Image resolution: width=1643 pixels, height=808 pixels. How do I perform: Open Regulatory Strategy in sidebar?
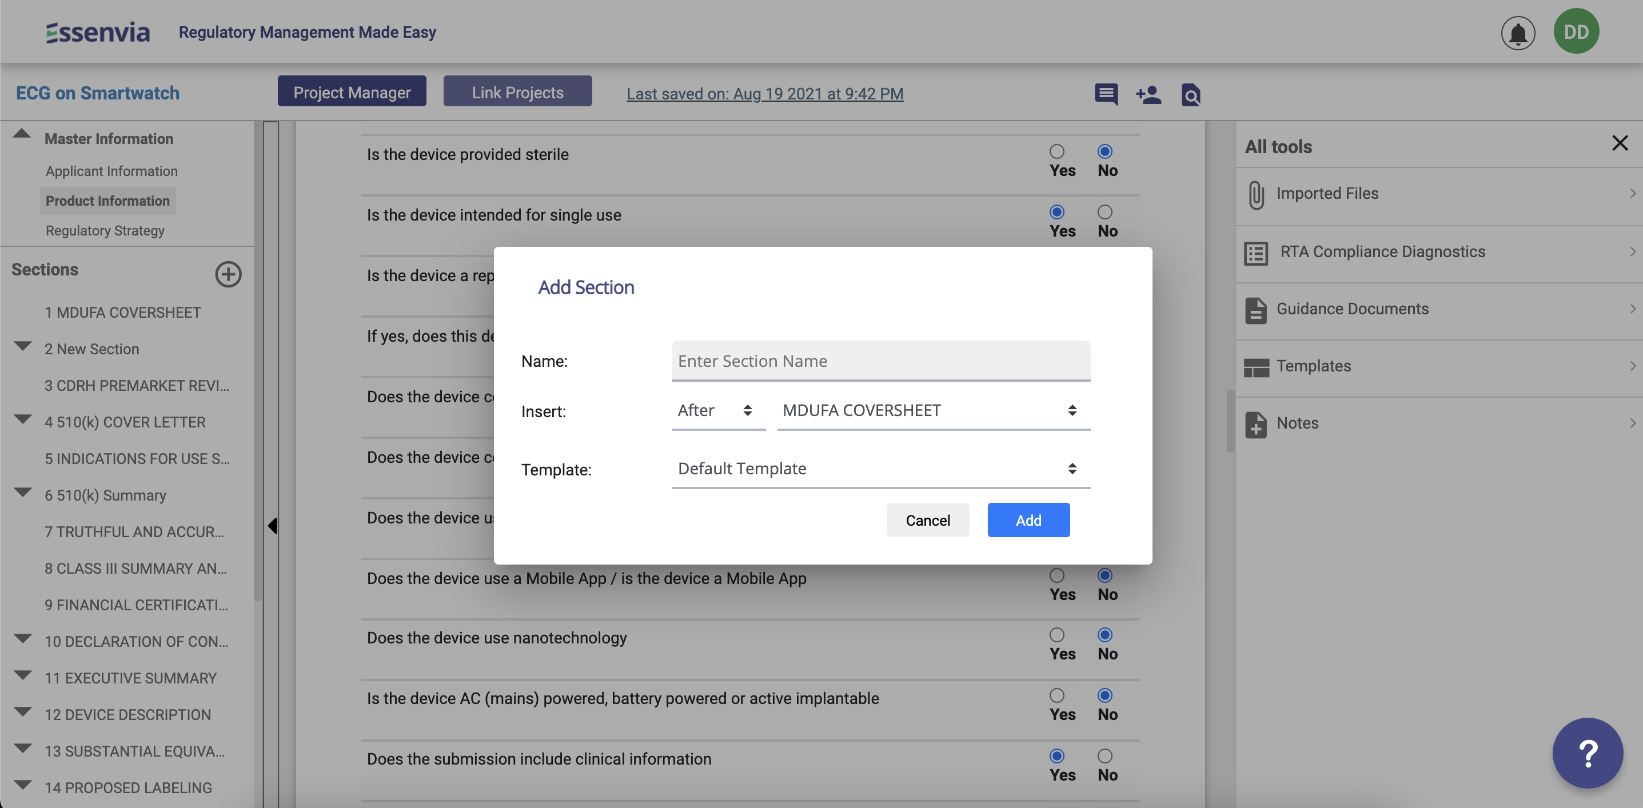click(105, 231)
